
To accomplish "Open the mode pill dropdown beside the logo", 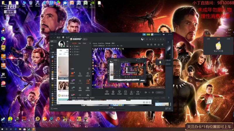I will click(85, 39).
